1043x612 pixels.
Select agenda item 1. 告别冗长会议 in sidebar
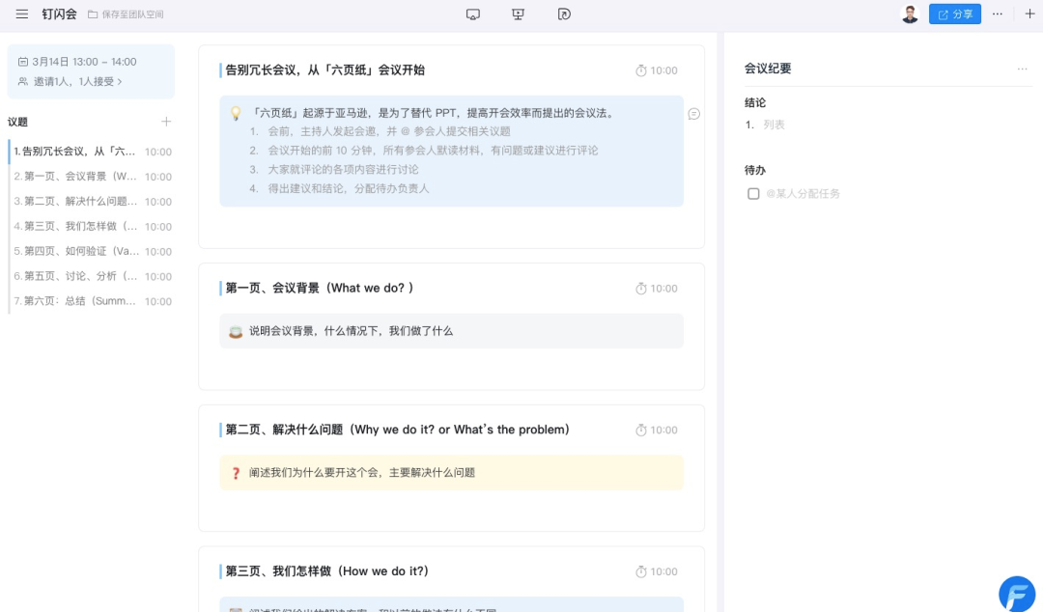click(91, 152)
